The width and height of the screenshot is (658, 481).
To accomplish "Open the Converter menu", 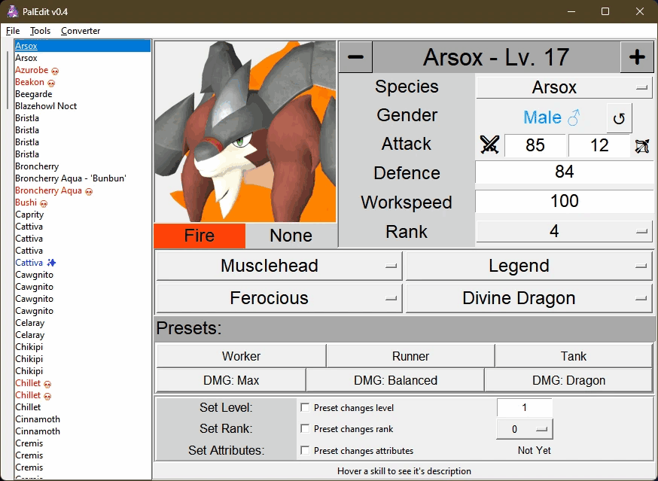I will (81, 31).
